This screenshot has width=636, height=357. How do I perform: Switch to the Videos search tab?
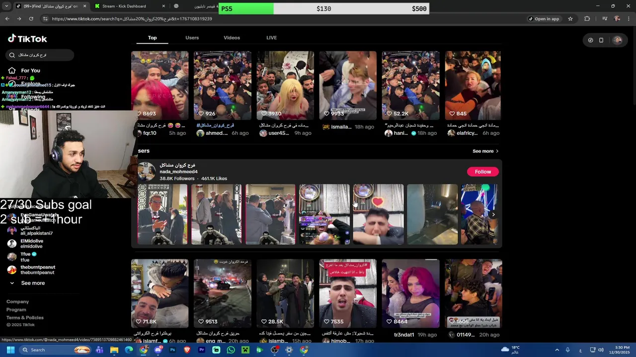(x=232, y=38)
